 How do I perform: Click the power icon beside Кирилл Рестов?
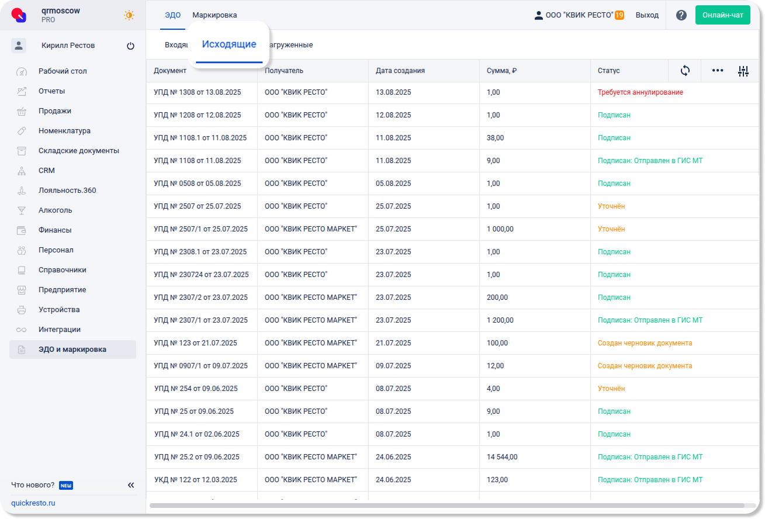coord(130,46)
